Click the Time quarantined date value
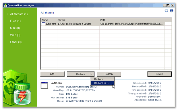 click(155, 94)
